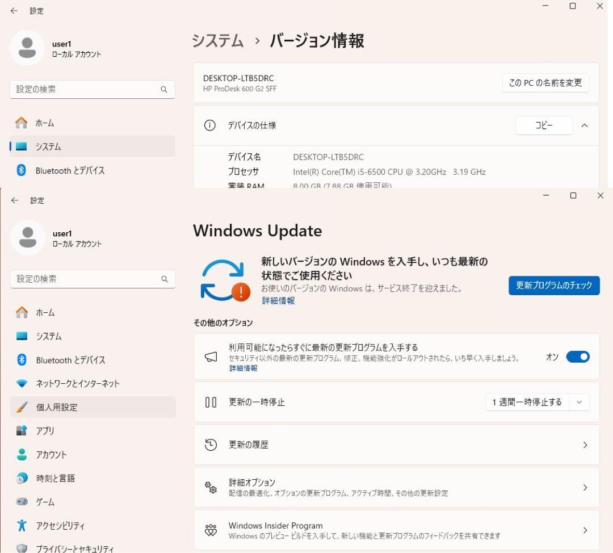Open the 更新の一時停止 duration dropdown
Viewport: 613px width, 553px height.
tap(579, 402)
